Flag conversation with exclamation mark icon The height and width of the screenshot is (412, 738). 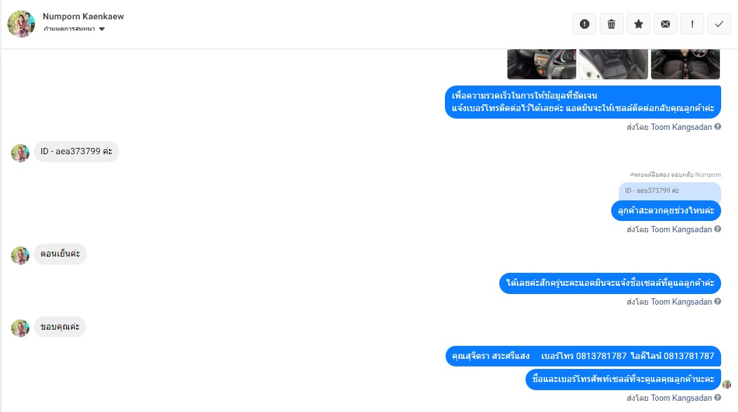pos(692,24)
